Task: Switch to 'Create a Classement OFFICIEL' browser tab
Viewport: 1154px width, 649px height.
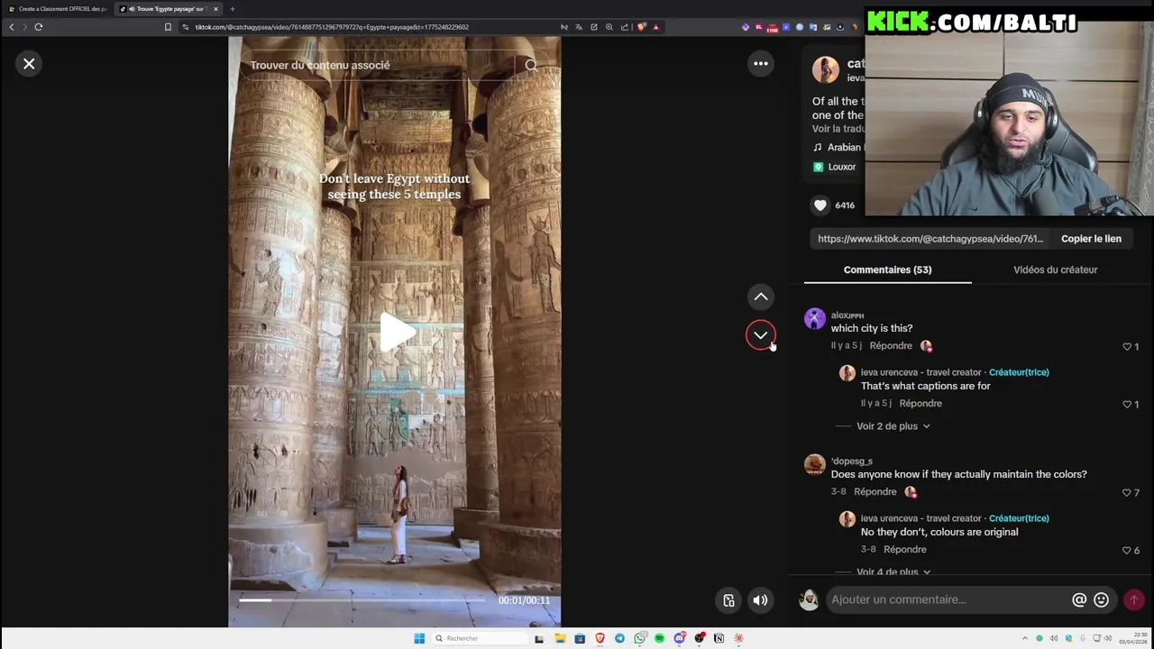Action: tap(59, 9)
